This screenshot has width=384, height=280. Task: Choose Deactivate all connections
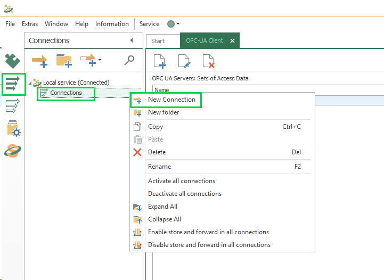(x=223, y=194)
